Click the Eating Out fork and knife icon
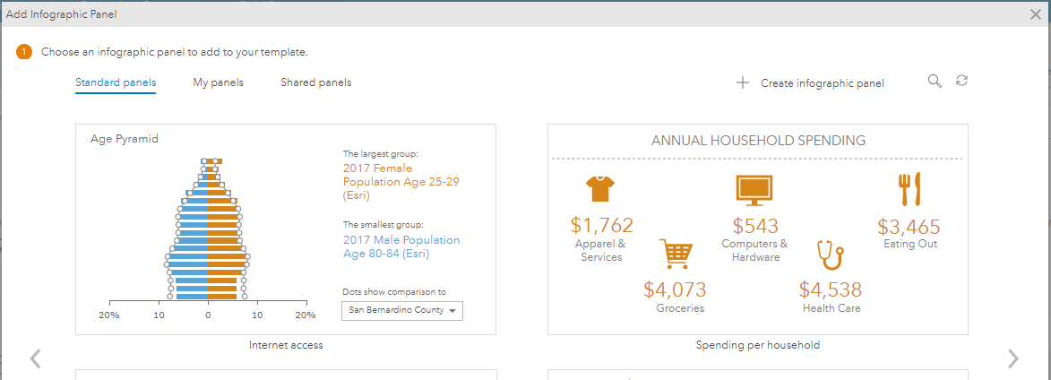 click(x=909, y=189)
